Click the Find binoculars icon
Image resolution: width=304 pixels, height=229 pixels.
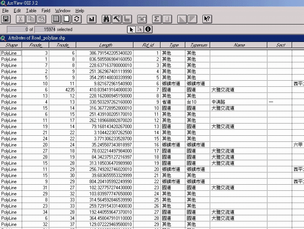tap(107, 19)
